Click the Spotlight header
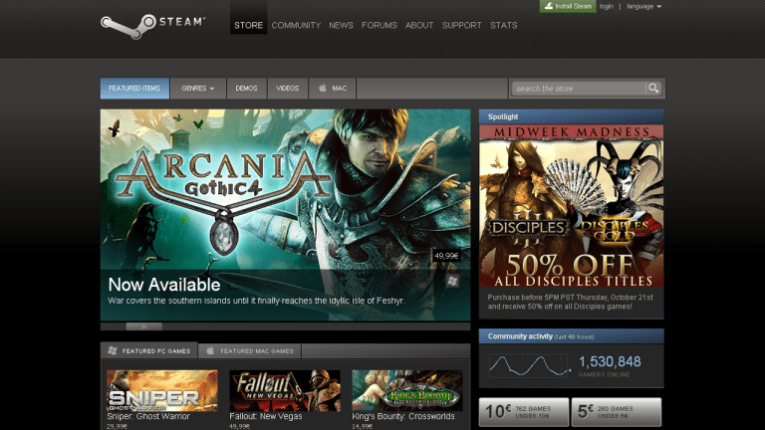 coord(572,116)
